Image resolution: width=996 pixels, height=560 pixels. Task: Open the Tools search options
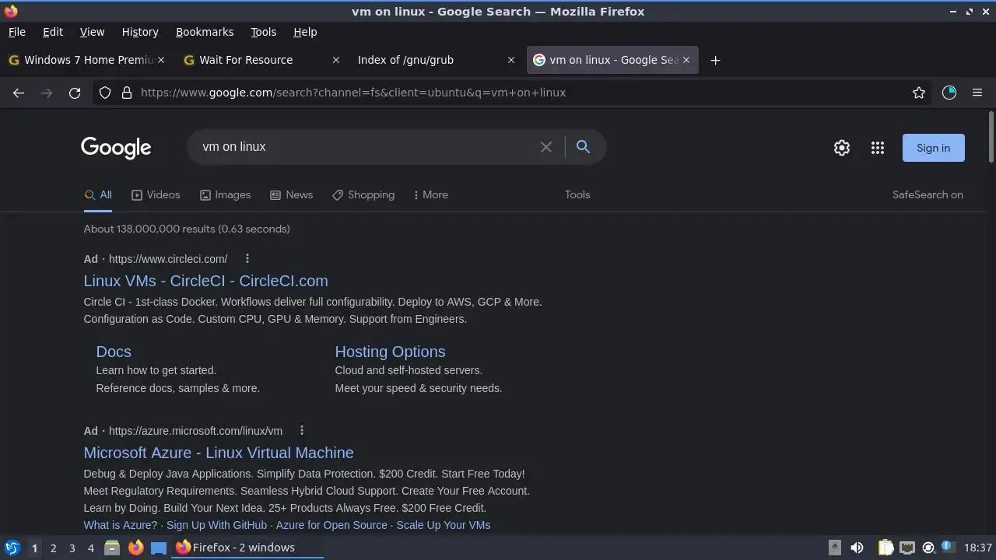click(x=577, y=194)
